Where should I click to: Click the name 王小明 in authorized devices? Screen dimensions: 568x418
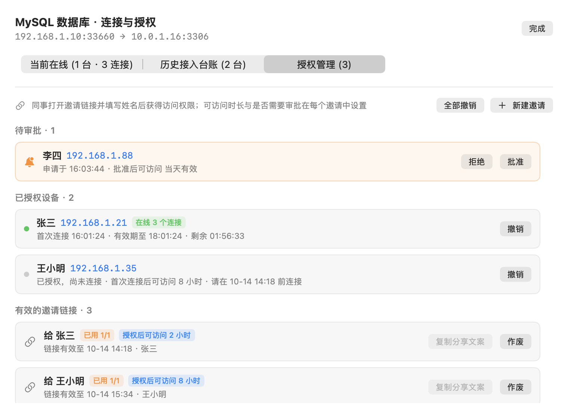(51, 268)
